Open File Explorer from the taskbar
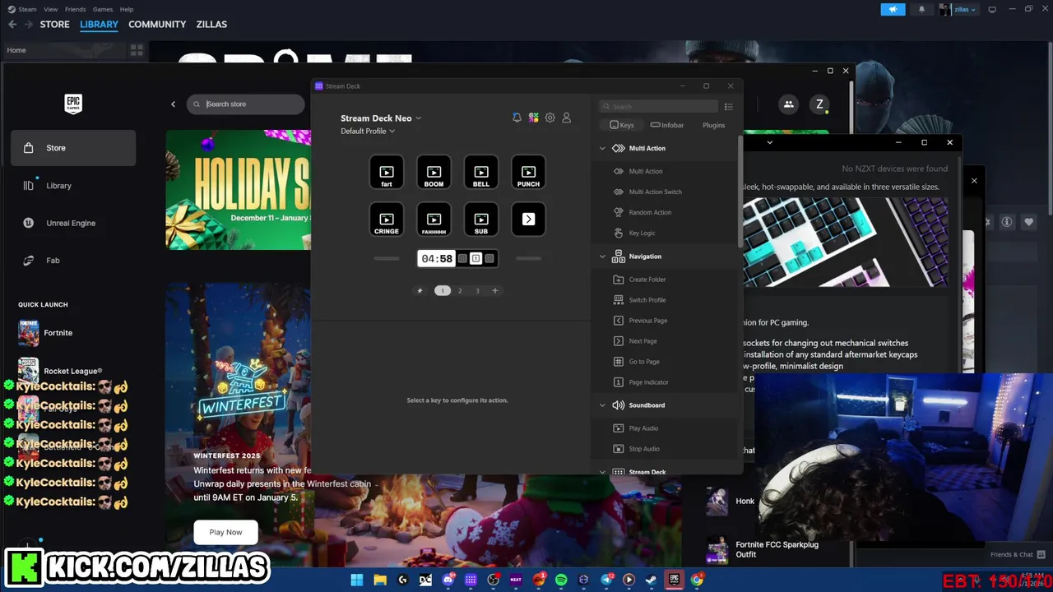The width and height of the screenshot is (1053, 592). point(380,580)
